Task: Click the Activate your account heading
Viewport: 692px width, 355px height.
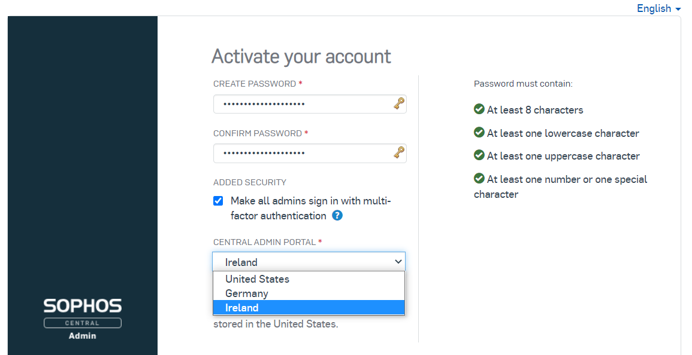Action: pyautogui.click(x=301, y=56)
